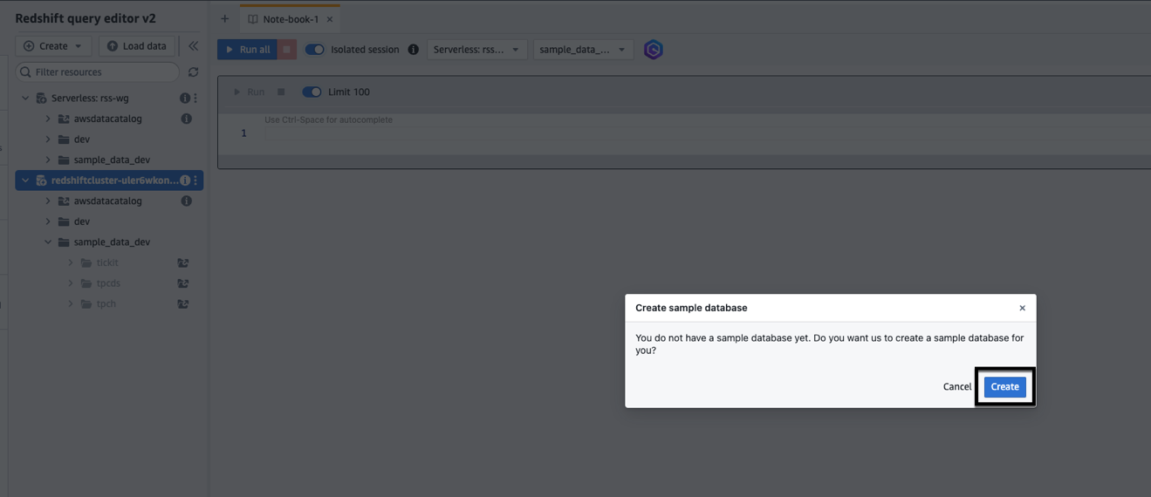Open info icon for Serverless: rss-wg
The image size is (1151, 497).
[x=184, y=99]
